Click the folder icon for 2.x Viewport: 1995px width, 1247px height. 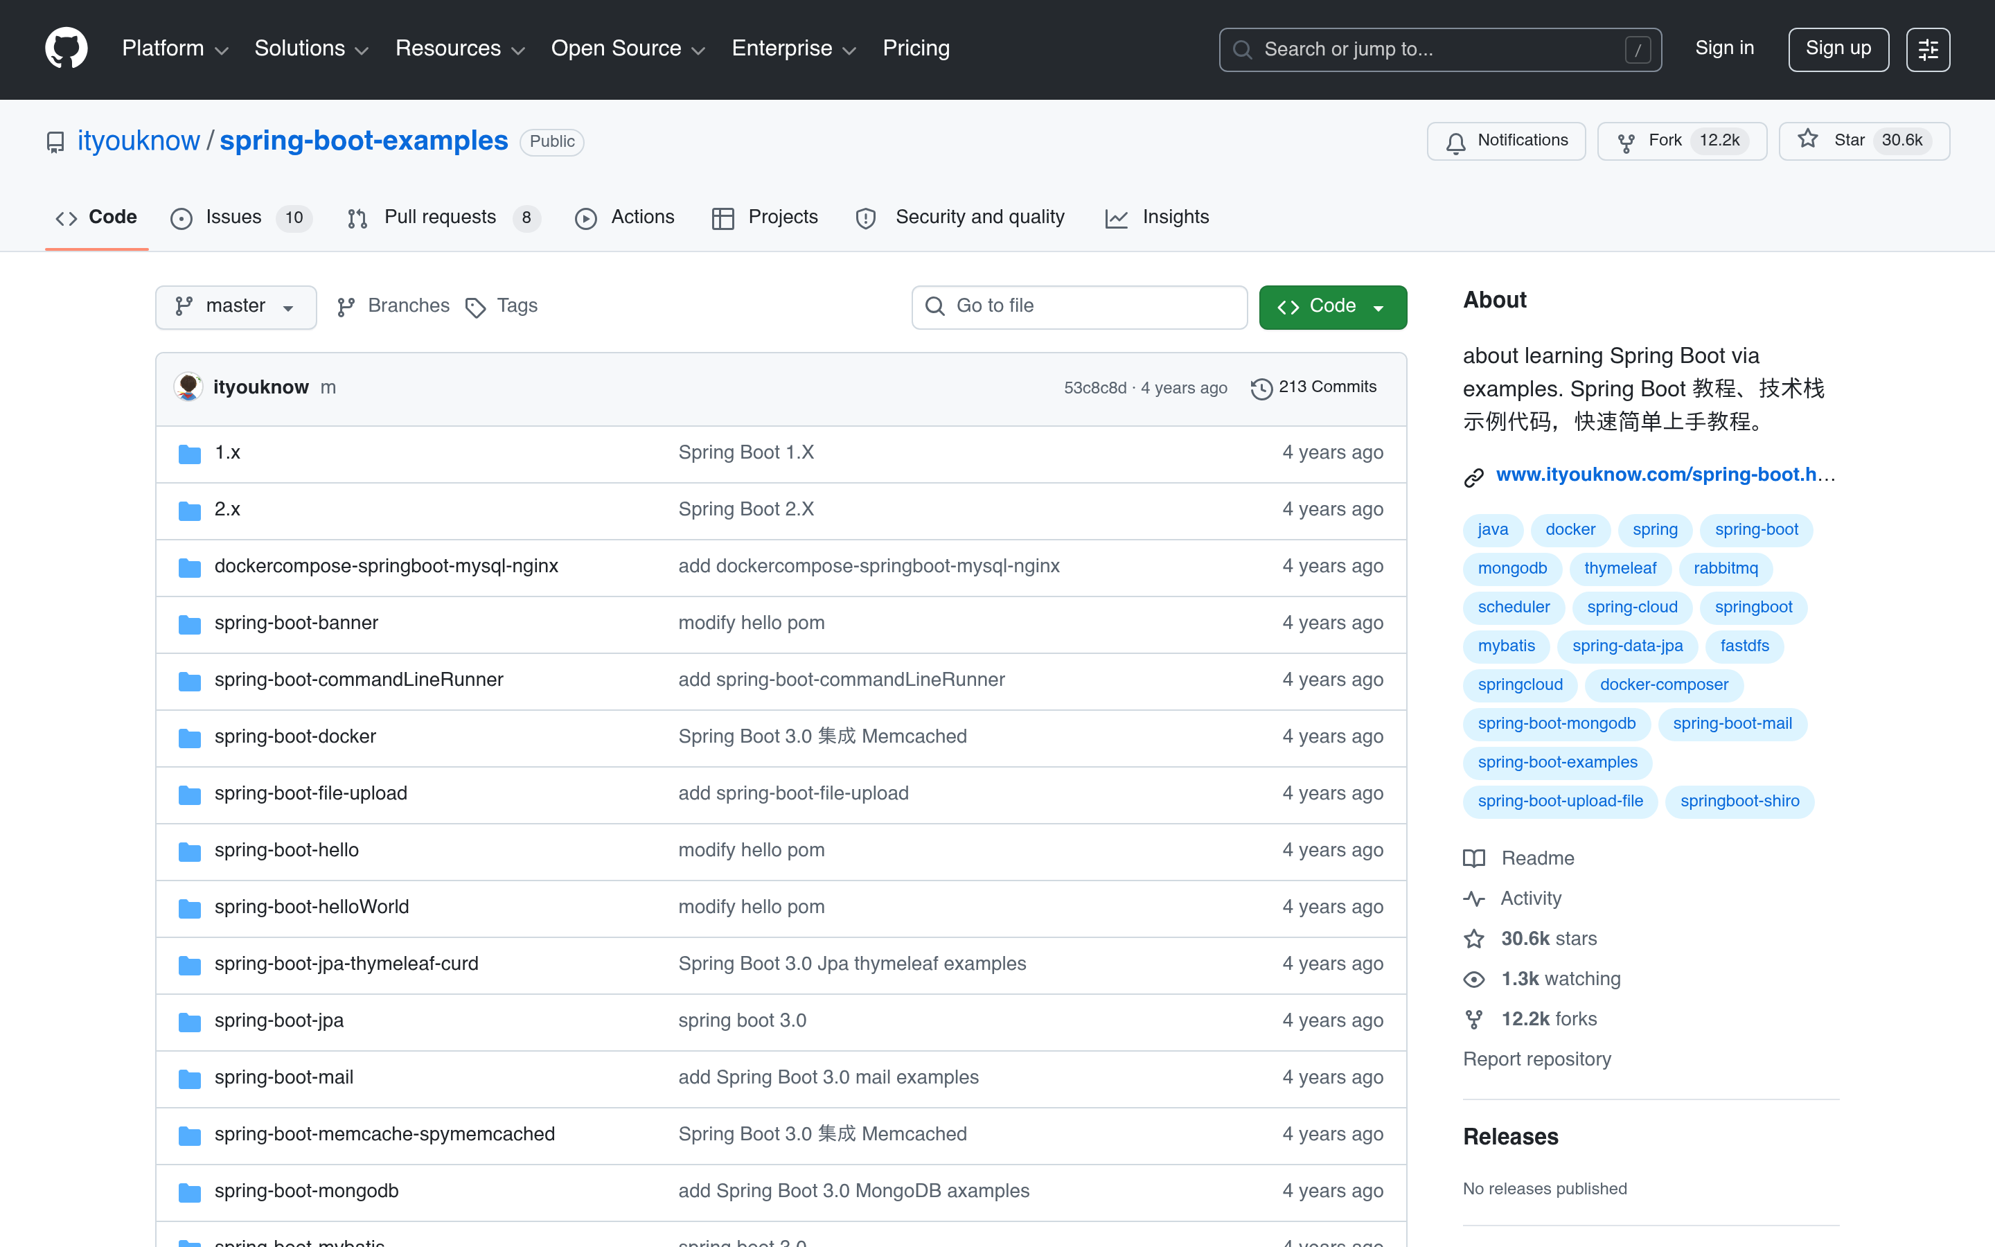click(x=190, y=511)
